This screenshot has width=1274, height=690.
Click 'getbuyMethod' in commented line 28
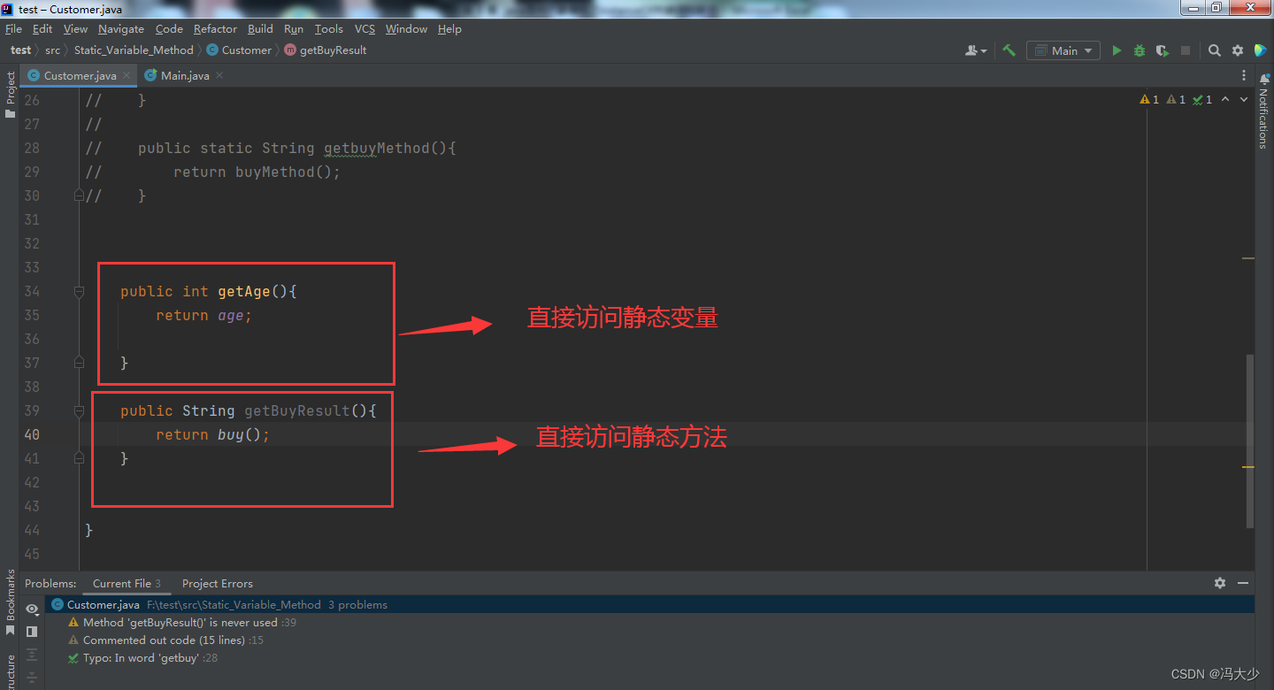(377, 148)
